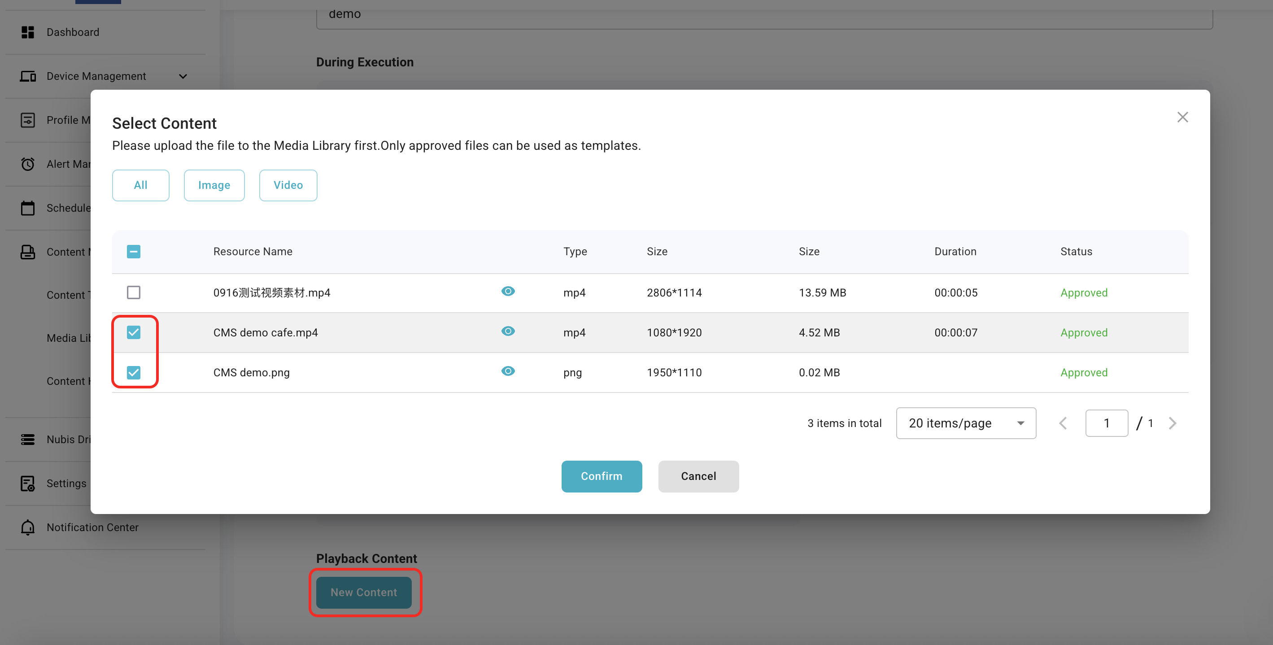Preview the 0916 mp4 file via eye icon
Viewport: 1273px width, 645px height.
[507, 291]
